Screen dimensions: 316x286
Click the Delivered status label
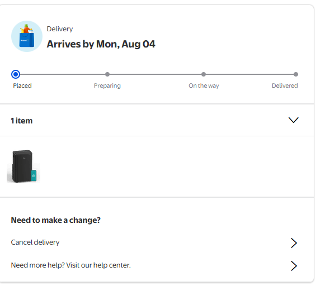285,85
